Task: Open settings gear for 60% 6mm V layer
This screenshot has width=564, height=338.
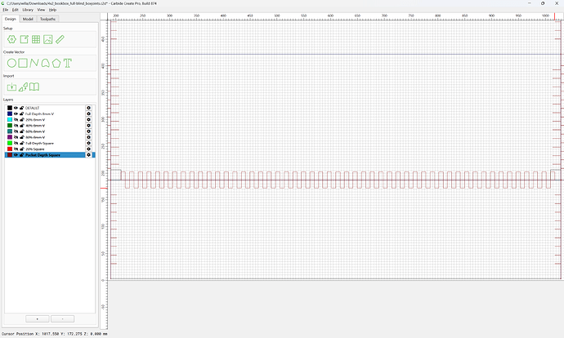Action: click(x=89, y=131)
